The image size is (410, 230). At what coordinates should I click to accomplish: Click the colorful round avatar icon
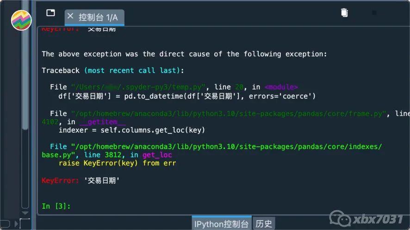click(21, 20)
